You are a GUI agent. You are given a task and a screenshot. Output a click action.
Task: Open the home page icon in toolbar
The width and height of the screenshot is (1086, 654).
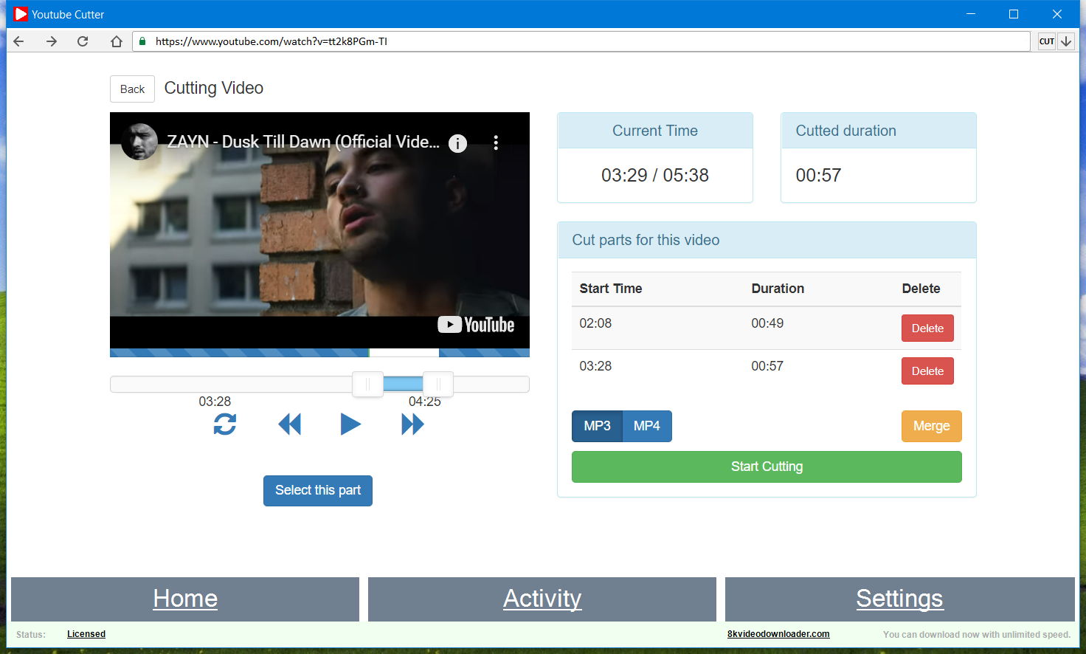116,41
